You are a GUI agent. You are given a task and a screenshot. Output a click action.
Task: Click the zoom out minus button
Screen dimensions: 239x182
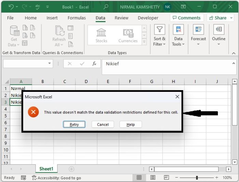coord(177,178)
